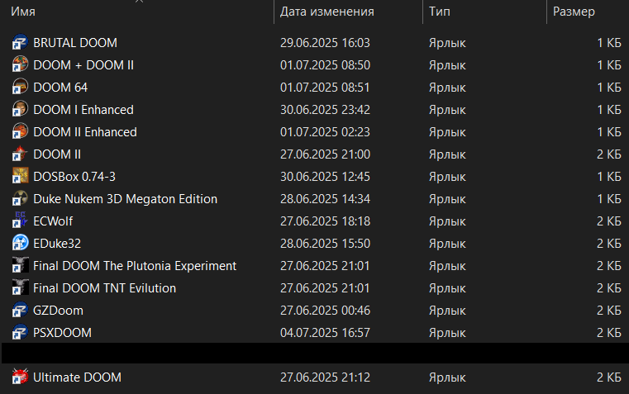The height and width of the screenshot is (394, 629).
Task: Click the DOSBox 0.74-3 icon
Action: point(21,177)
